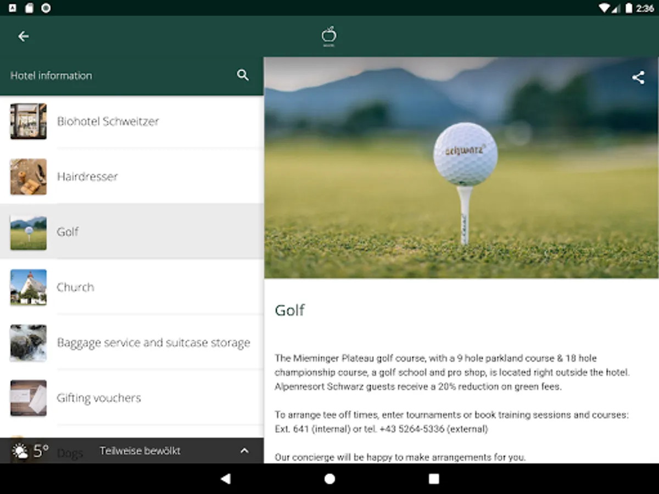Screen dimensions: 659x494
Task: Tap the Hairdresser thumbnail image
Action: pos(29,177)
